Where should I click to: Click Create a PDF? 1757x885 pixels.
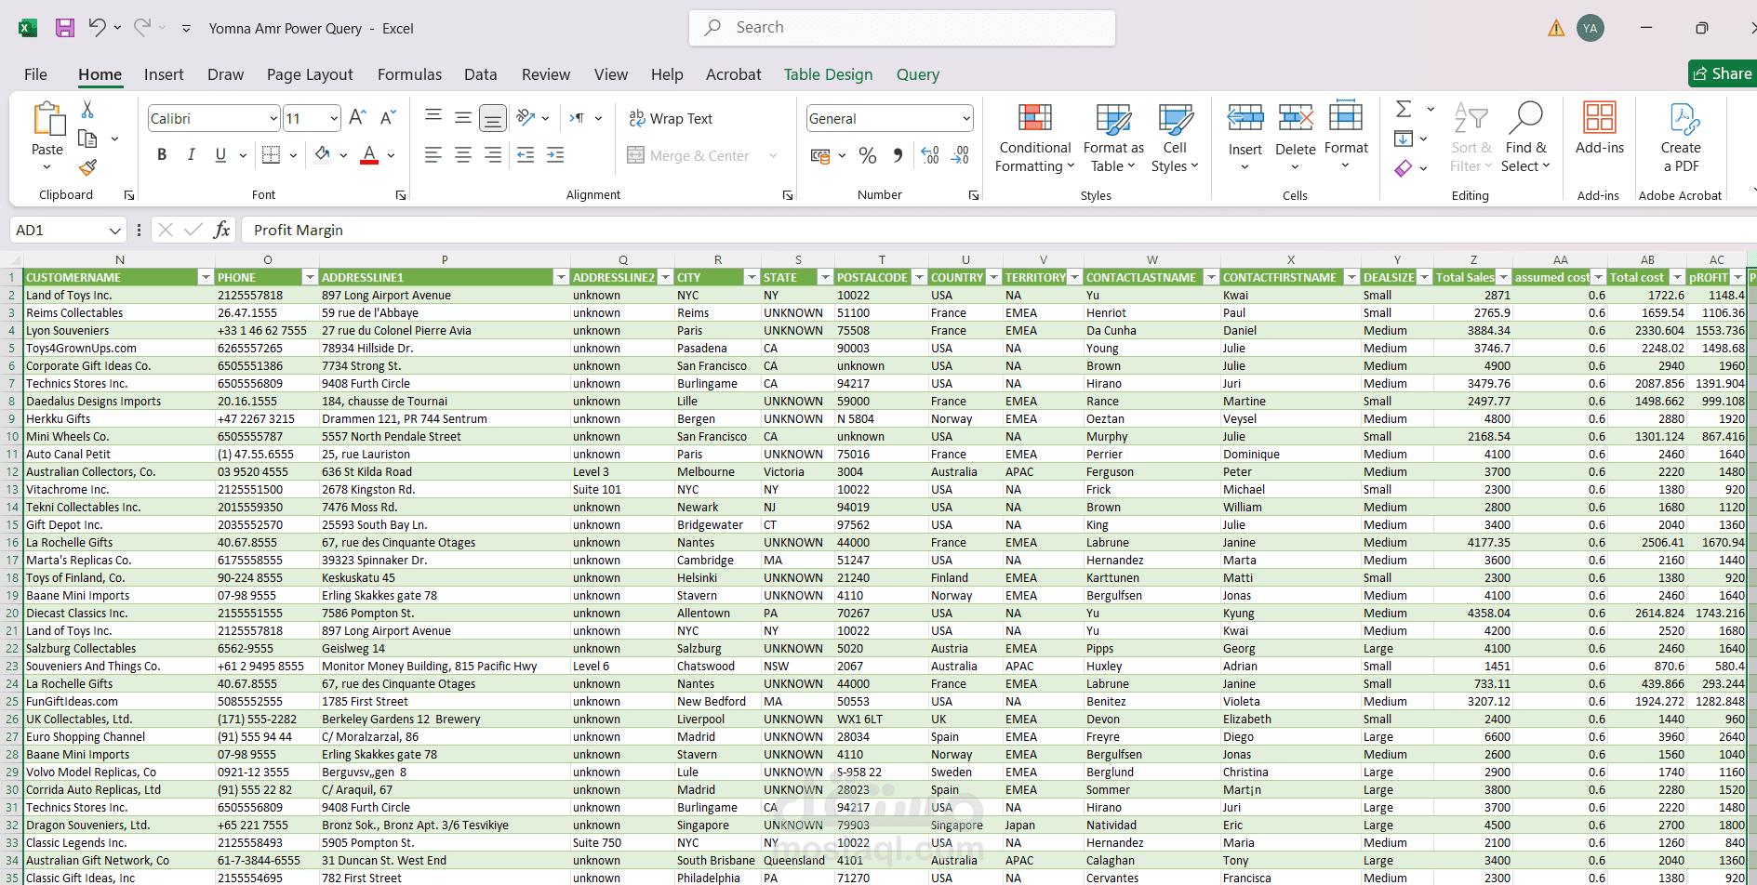pos(1681,138)
